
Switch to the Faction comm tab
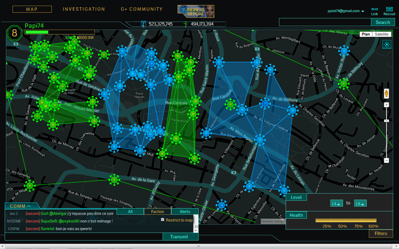(x=157, y=212)
